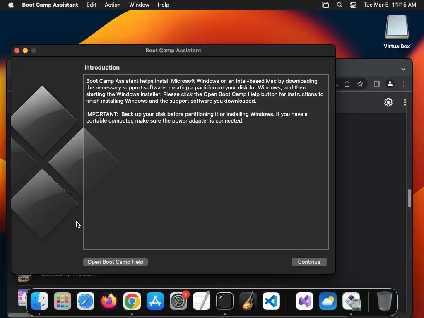This screenshot has width=424, height=318.
Task: Open App Store from the Dock
Action: (155, 301)
